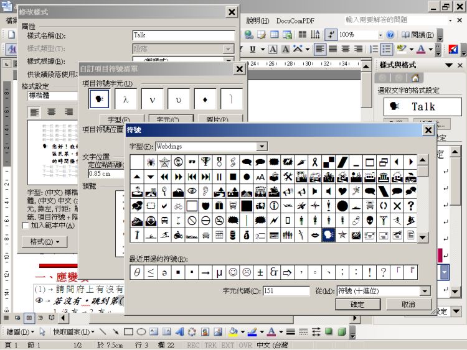Choose the no-smoking symbol in symbol grid
Screen dimensions: 467x350
point(219,221)
